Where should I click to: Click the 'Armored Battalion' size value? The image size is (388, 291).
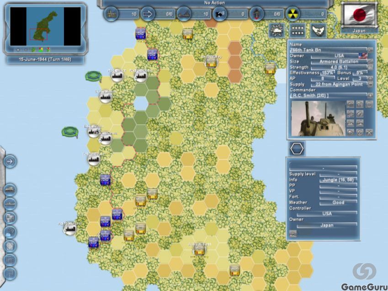[x=339, y=62]
